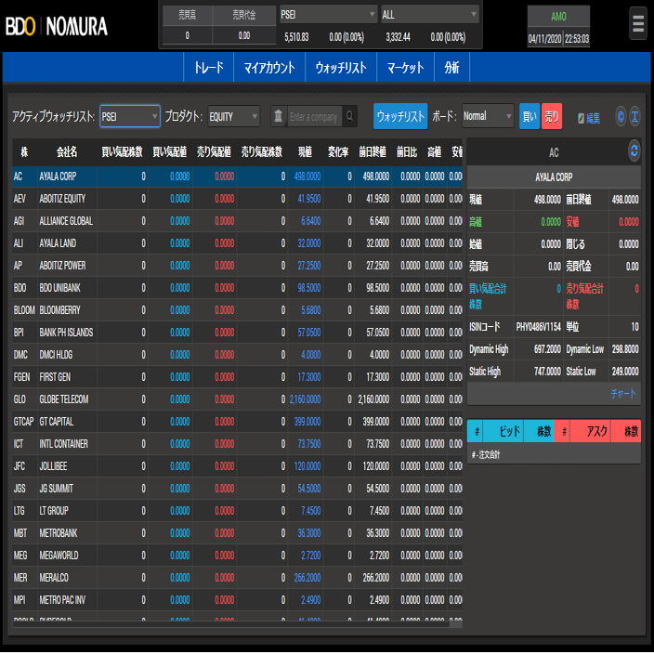Open the ボード Normal dropdown
The width and height of the screenshot is (654, 654).
488,116
